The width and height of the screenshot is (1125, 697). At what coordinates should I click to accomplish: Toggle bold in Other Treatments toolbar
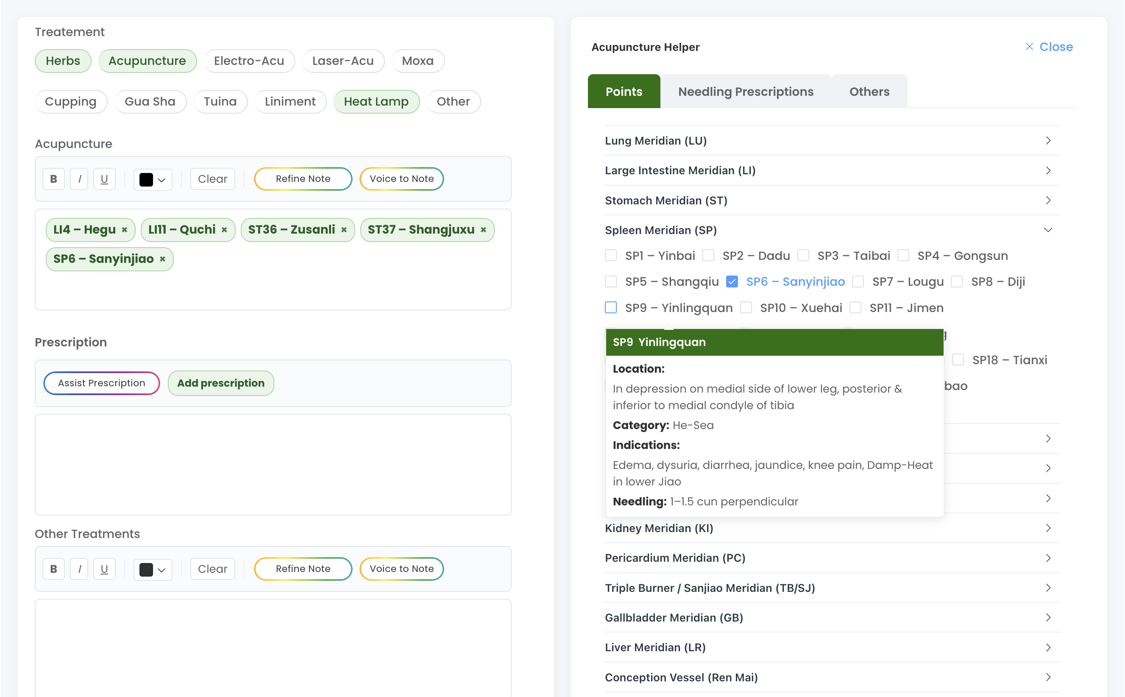53,569
